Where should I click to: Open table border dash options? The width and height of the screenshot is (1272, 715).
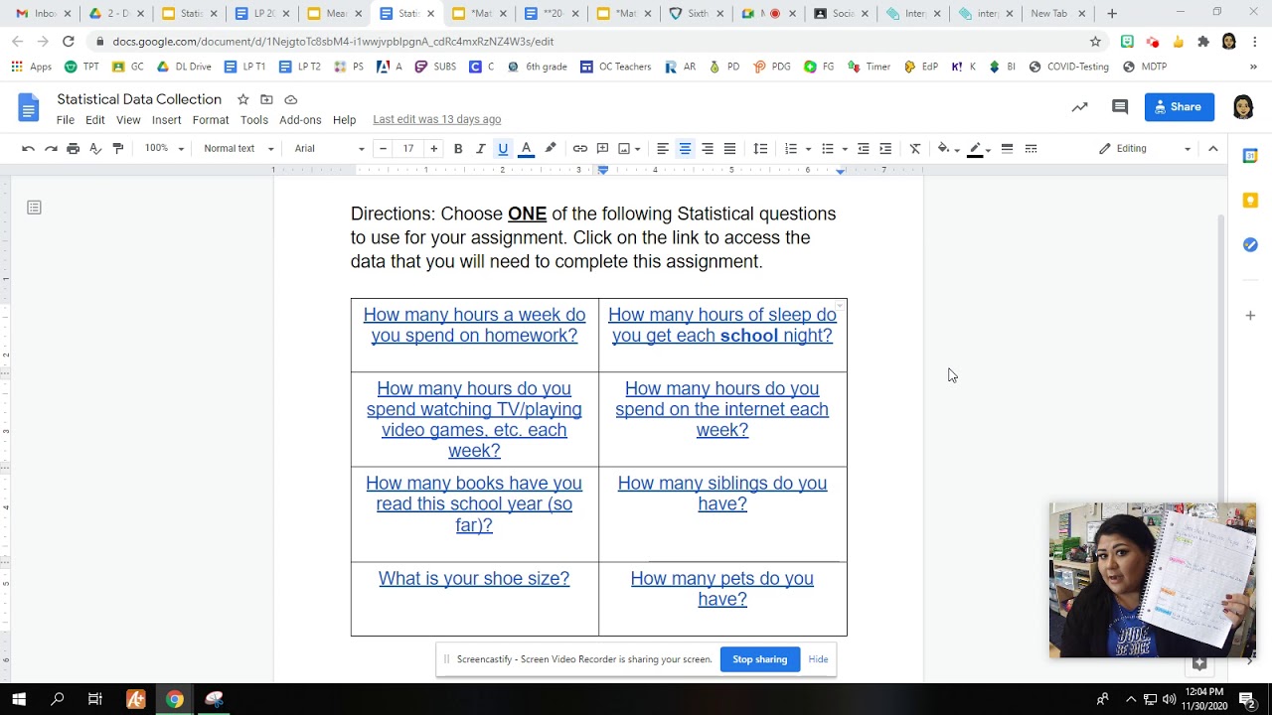pos(1031,149)
